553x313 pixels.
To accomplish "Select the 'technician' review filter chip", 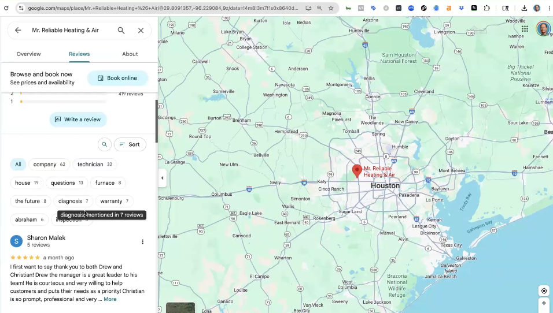I will 95,165.
